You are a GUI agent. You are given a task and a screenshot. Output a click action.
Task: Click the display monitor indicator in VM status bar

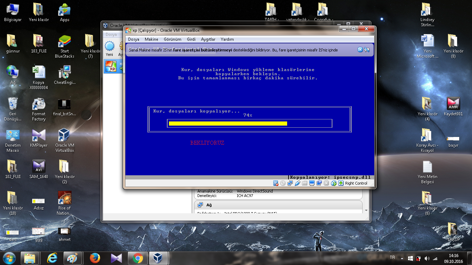tap(312, 183)
